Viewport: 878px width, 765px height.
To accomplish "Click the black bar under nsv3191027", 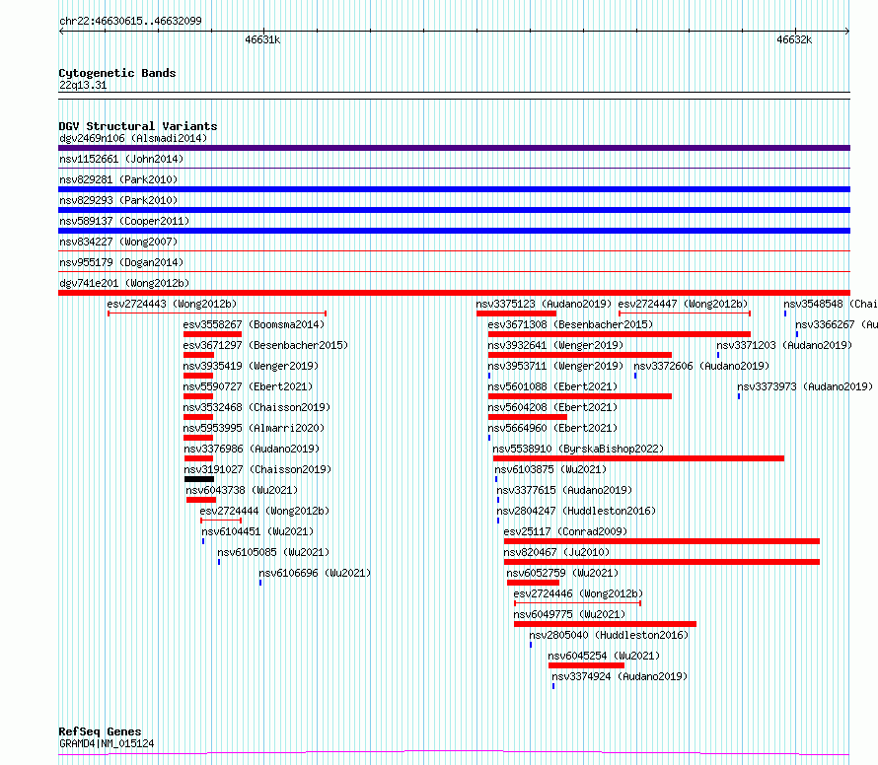I will (199, 479).
